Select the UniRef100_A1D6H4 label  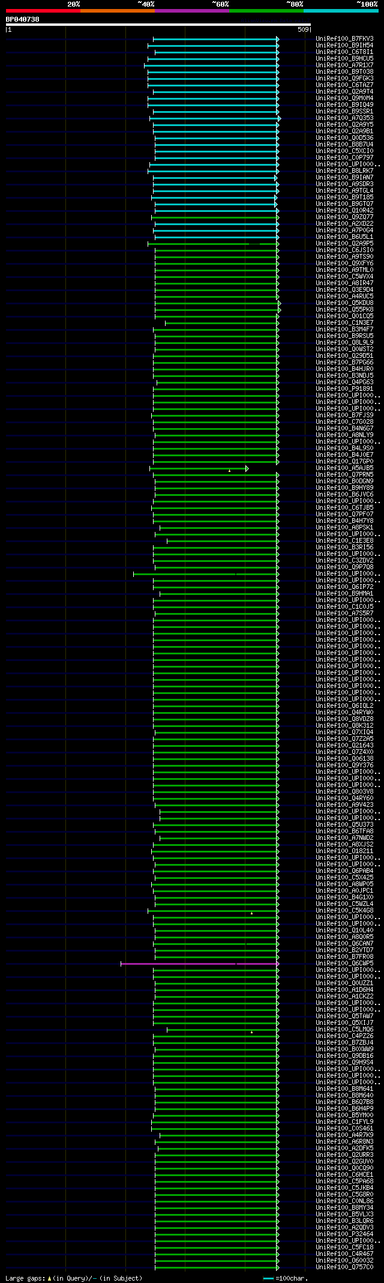point(344,990)
